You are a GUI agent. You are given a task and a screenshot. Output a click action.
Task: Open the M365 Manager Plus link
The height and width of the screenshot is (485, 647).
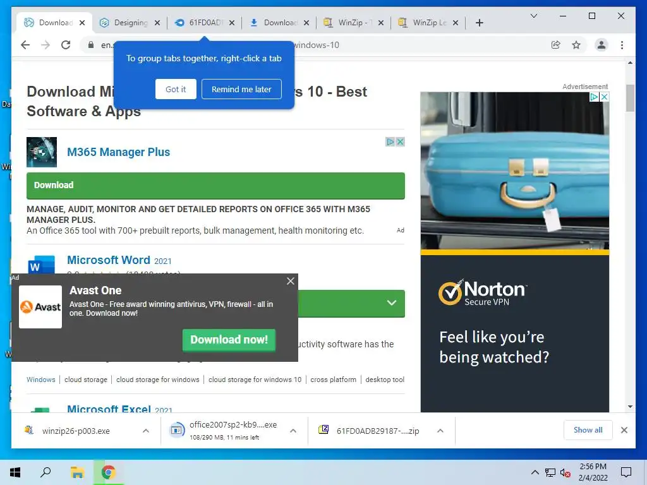(x=118, y=152)
